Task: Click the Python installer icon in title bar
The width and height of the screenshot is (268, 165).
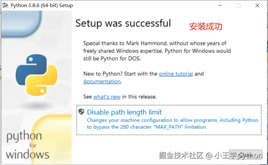Action: [x=5, y=5]
